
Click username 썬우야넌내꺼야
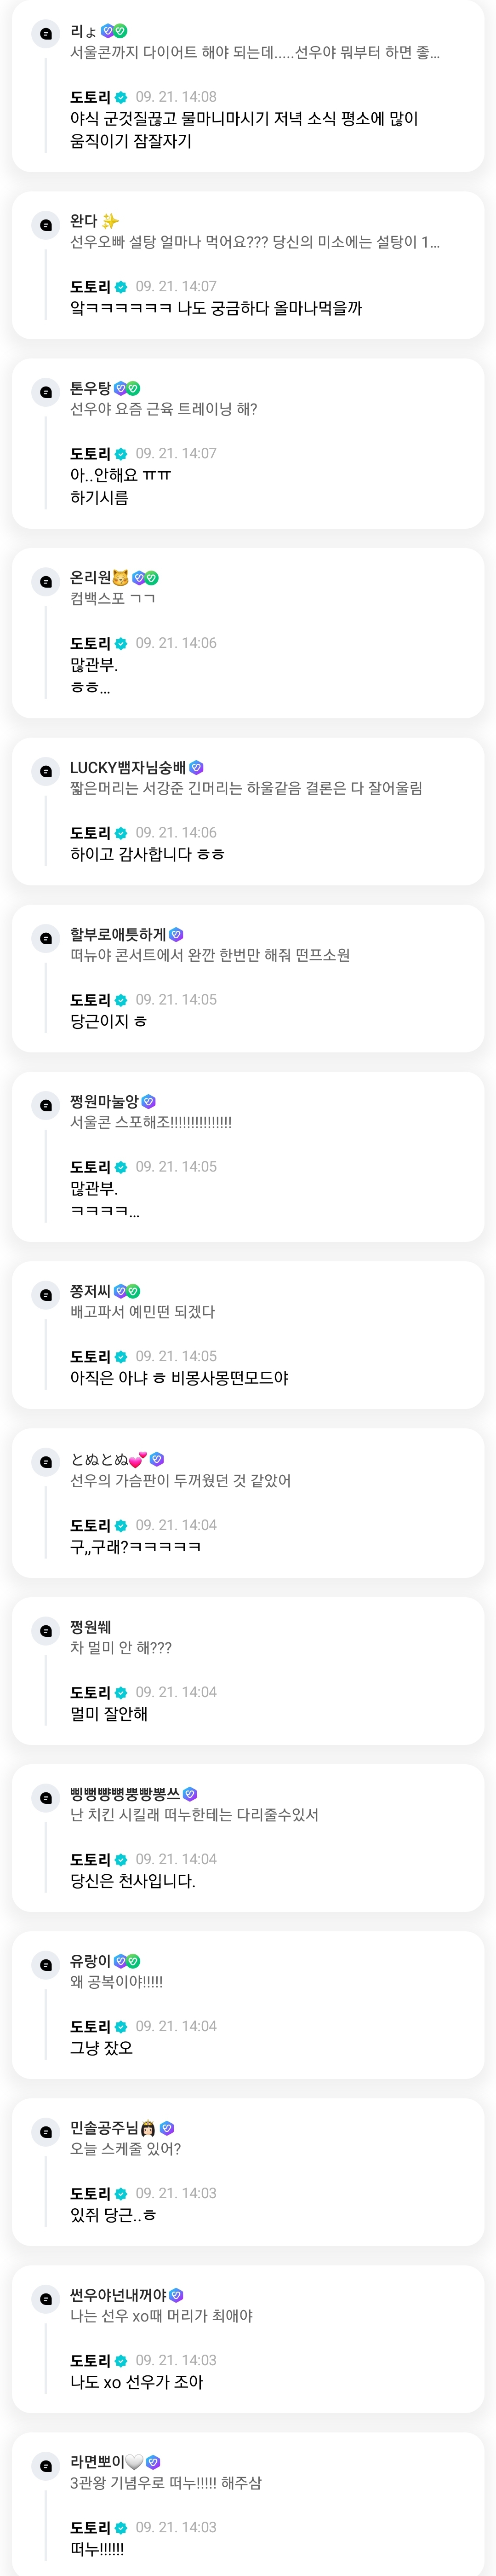pyautogui.click(x=118, y=2294)
